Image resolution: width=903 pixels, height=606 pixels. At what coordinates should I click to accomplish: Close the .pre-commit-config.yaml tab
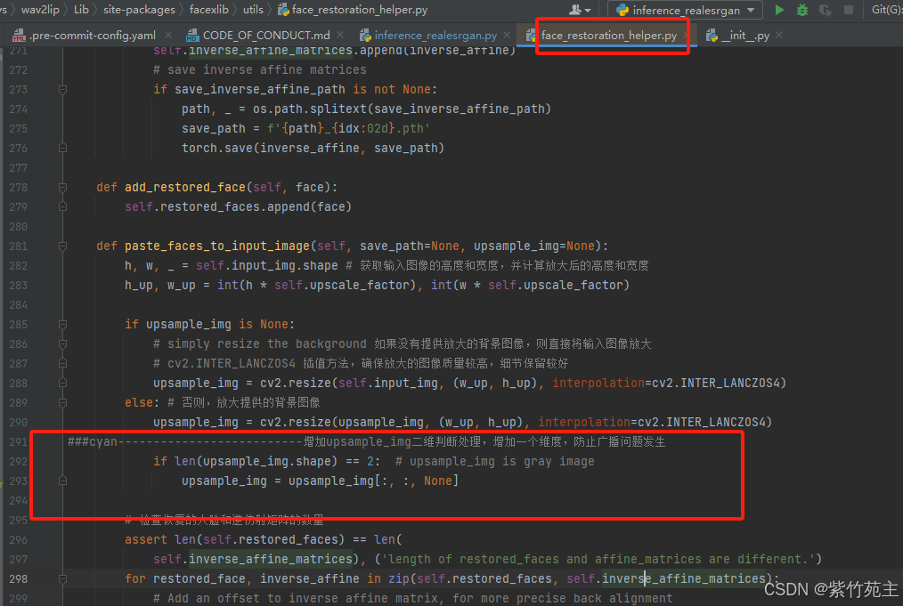click(x=167, y=35)
